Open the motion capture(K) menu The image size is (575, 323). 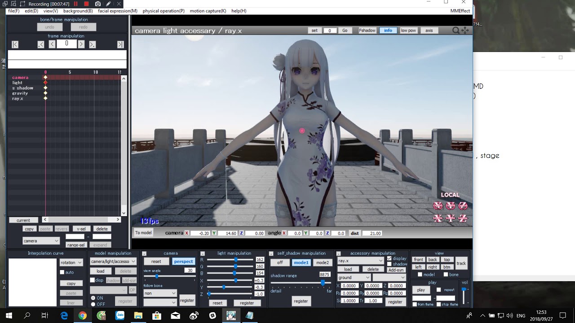[207, 11]
